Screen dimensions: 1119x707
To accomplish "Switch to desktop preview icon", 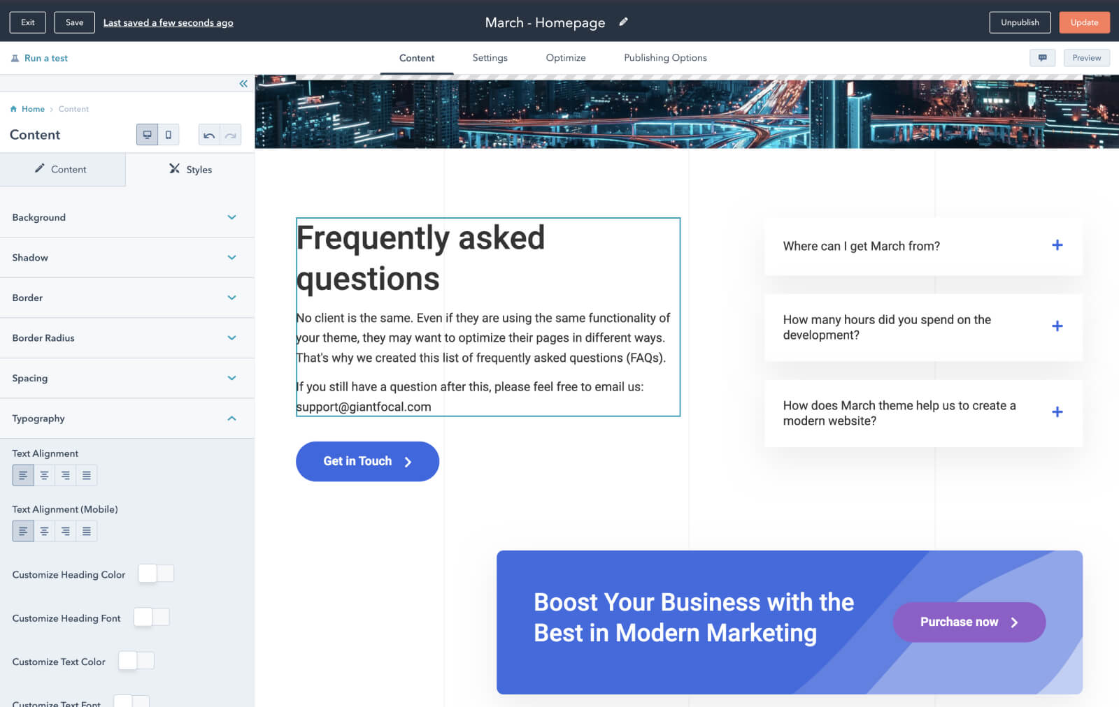I will pos(147,135).
